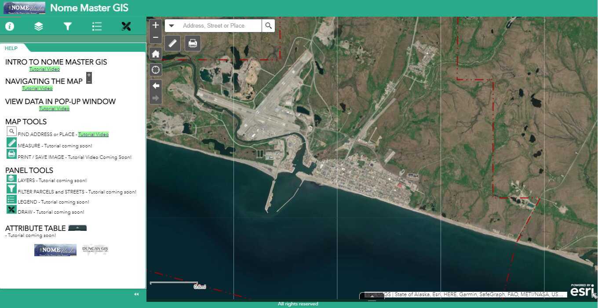Open Find Address or Place tutorial video
598x308 pixels.
93,134
